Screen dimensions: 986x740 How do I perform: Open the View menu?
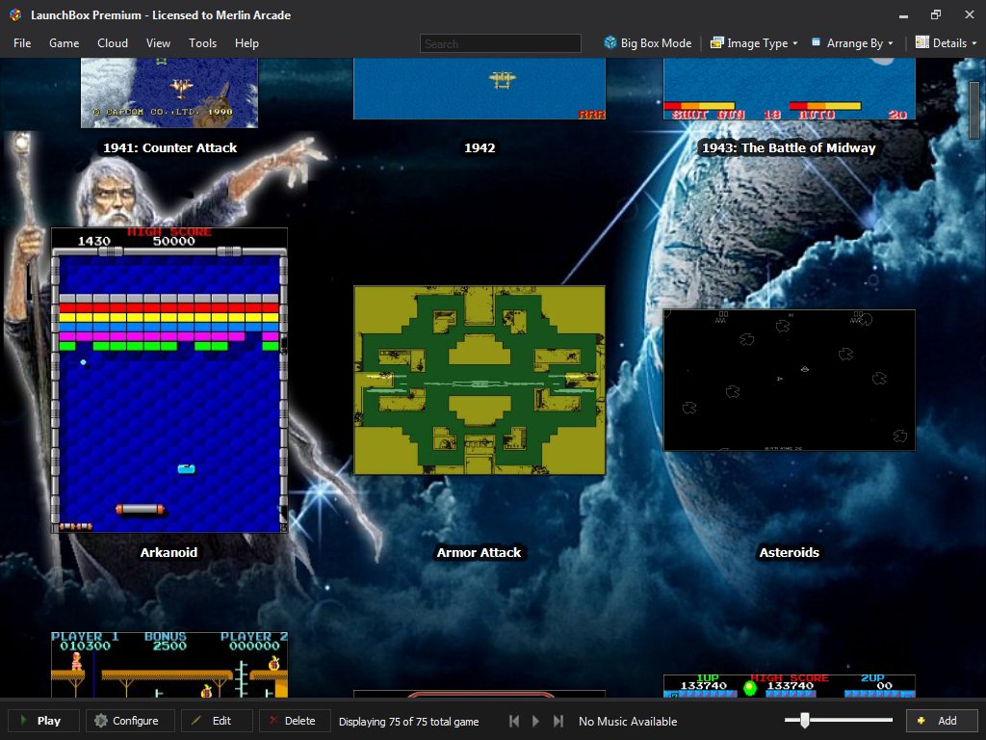tap(158, 42)
